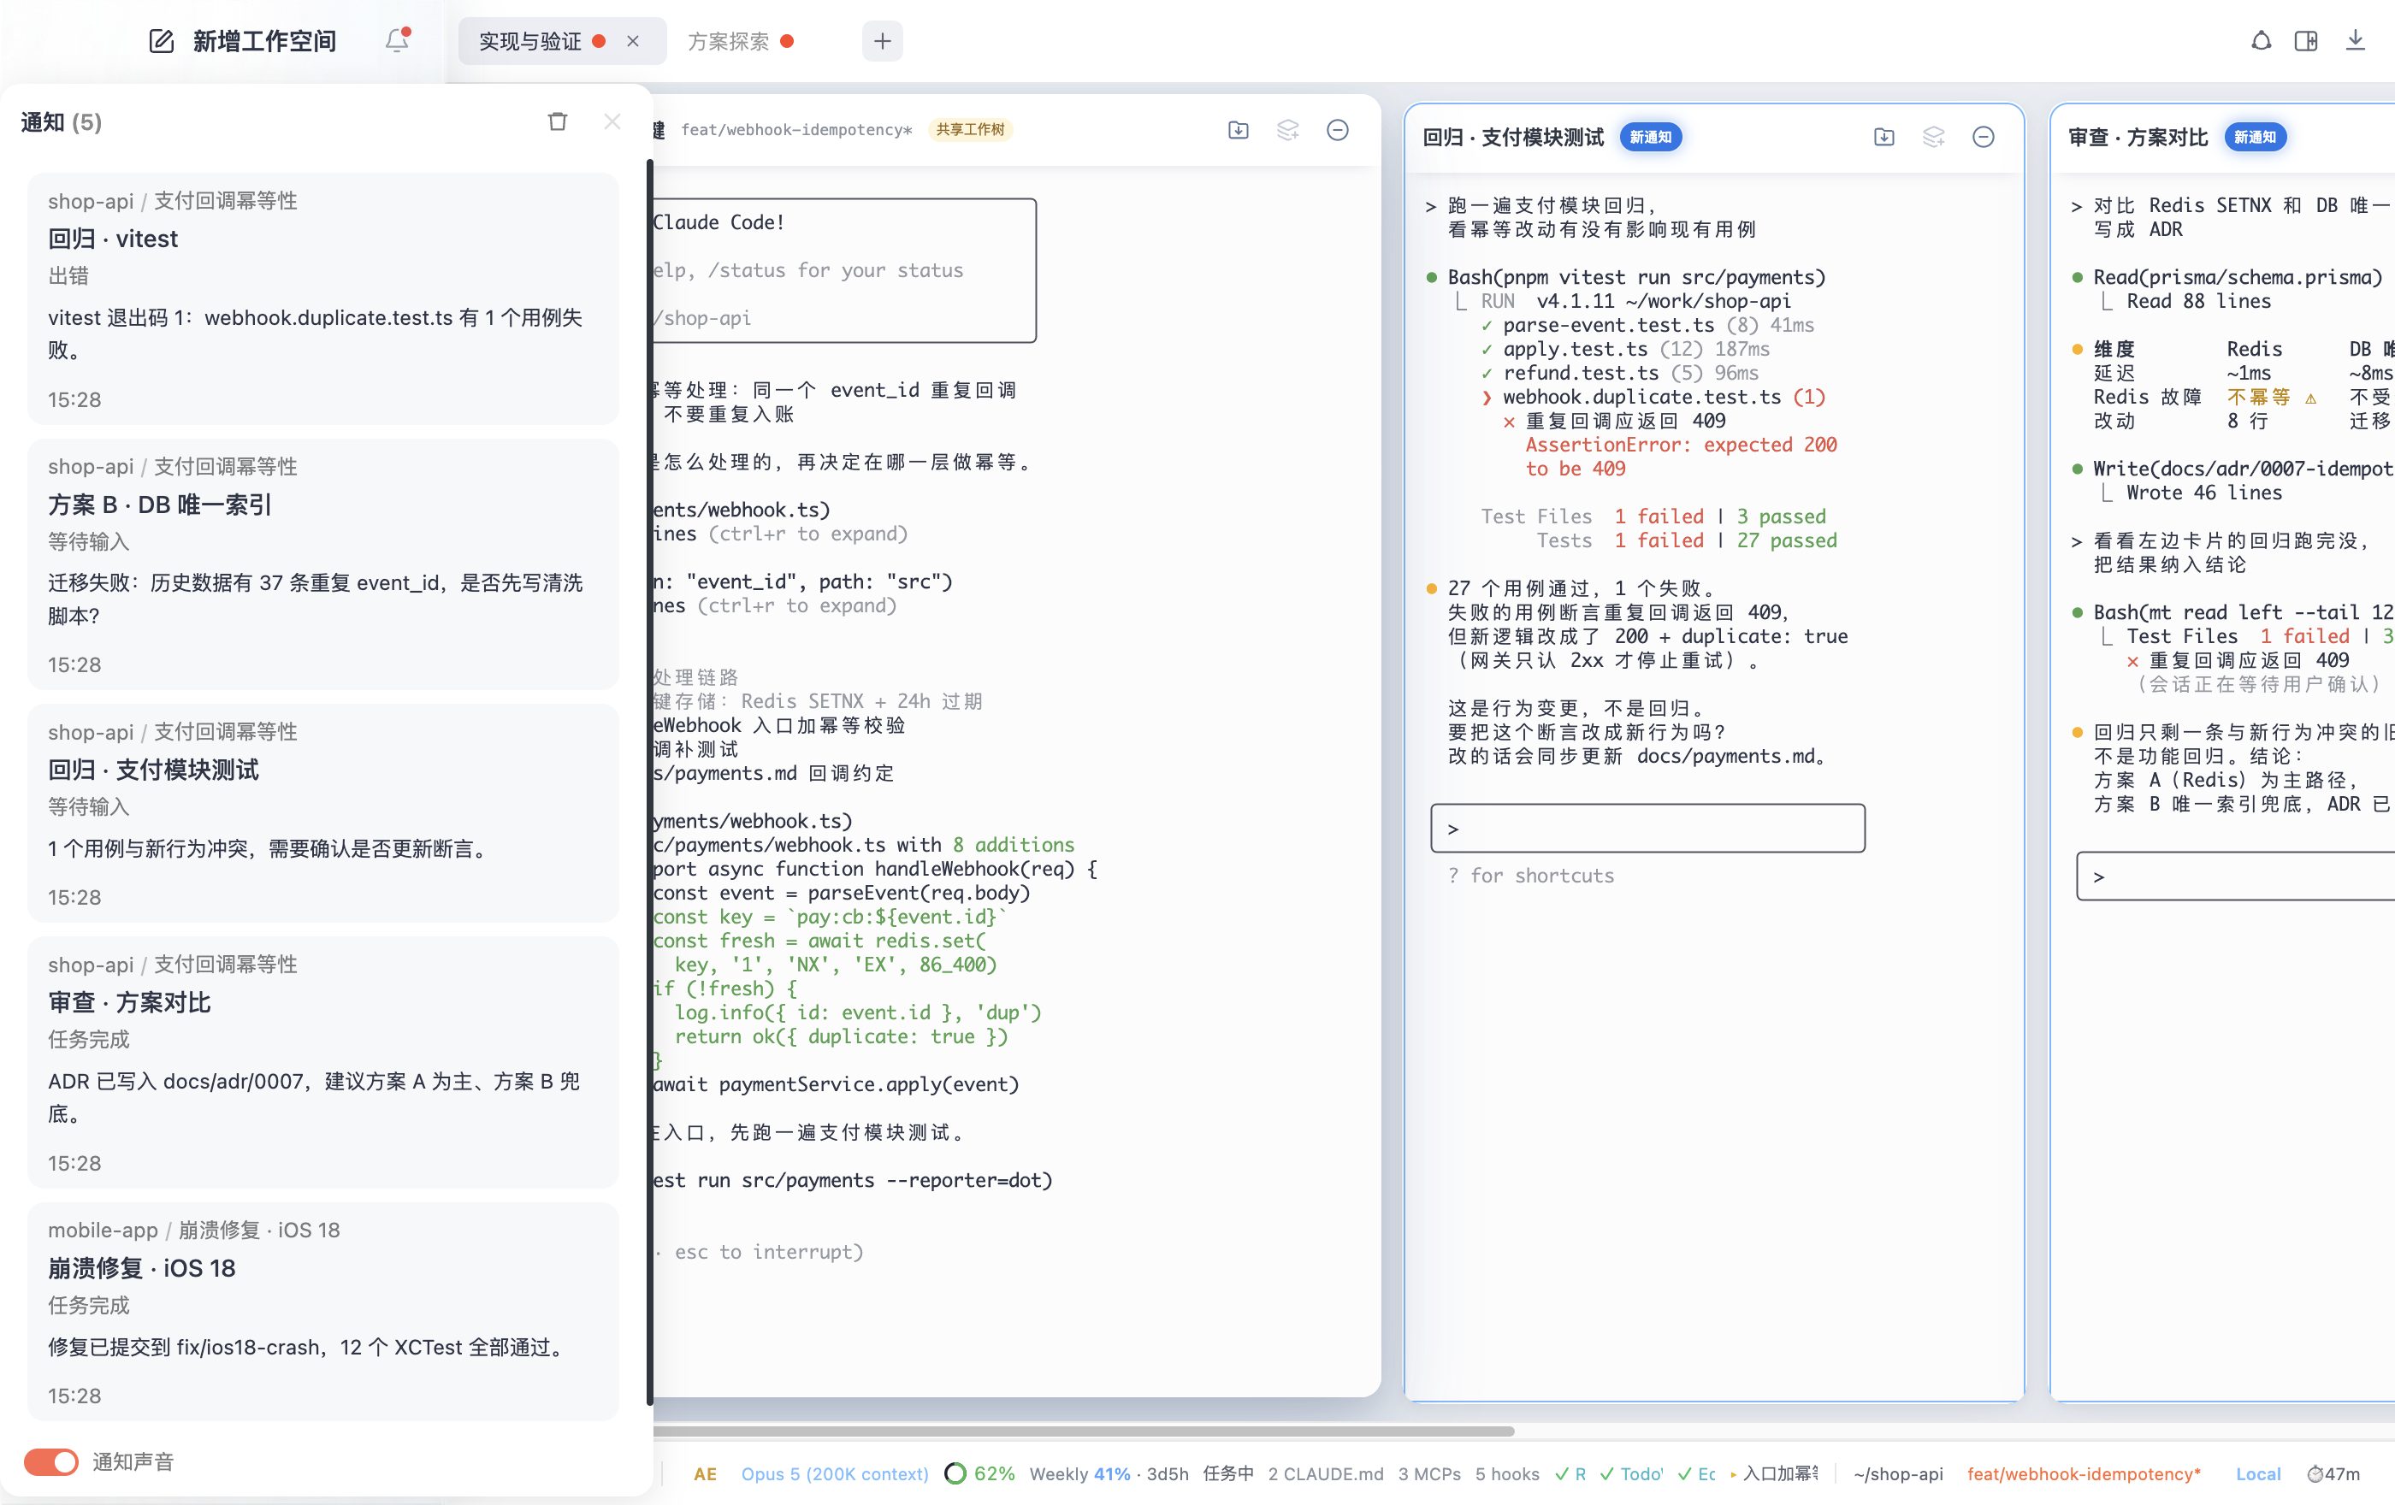Focus prompt input in 审查·方案对比 card

tap(2235, 875)
